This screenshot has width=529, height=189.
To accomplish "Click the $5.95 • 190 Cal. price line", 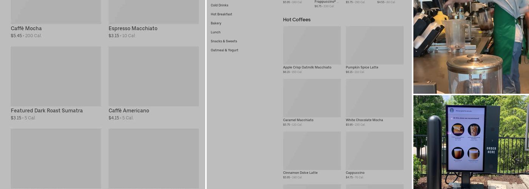I will [292, 177].
